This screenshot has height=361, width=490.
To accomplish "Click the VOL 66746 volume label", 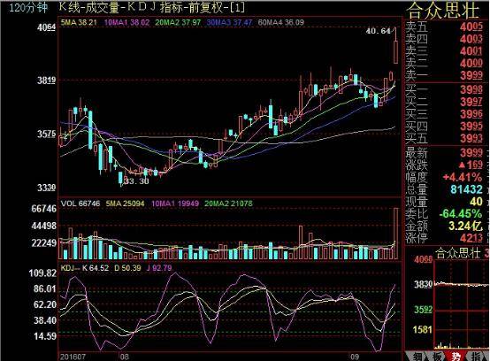I will (80, 204).
